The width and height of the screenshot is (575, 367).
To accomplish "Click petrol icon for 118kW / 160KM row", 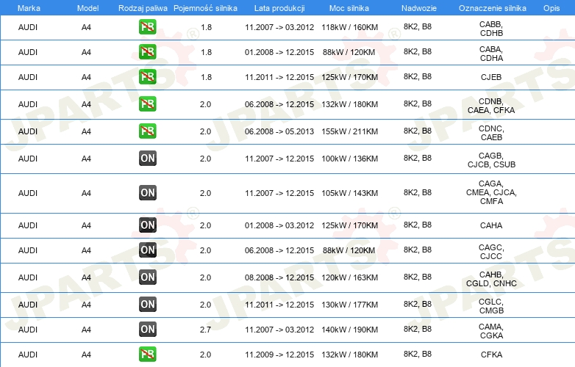I will click(147, 27).
